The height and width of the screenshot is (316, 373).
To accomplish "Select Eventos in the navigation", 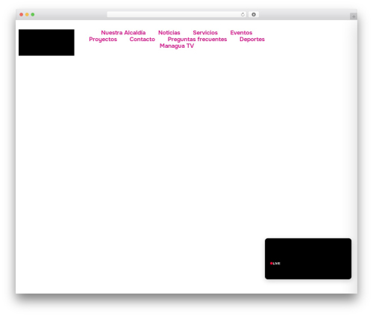I will pos(241,33).
